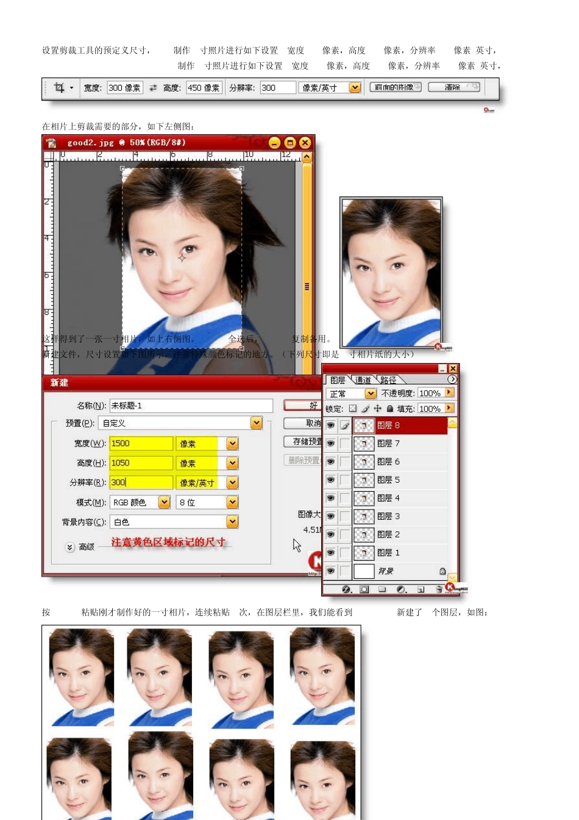The height and width of the screenshot is (820, 579).
Task: Click the crop resolution field showing 300
Action: (277, 88)
